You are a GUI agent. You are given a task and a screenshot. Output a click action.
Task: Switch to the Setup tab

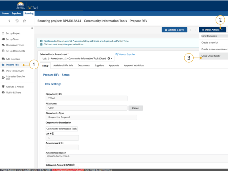(x=45, y=66)
